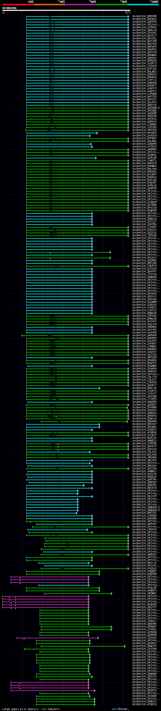Click label UniRef100_A1DJV9
The width and height of the screenshot is (161, 711).
144,324
